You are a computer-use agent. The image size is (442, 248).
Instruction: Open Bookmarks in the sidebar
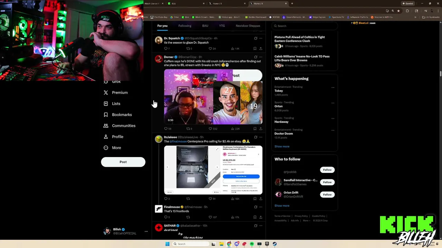point(118,115)
